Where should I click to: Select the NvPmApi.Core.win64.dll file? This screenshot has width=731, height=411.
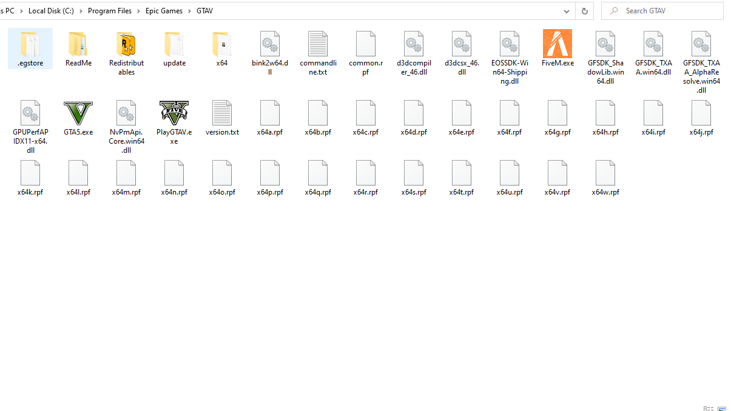pyautogui.click(x=126, y=127)
